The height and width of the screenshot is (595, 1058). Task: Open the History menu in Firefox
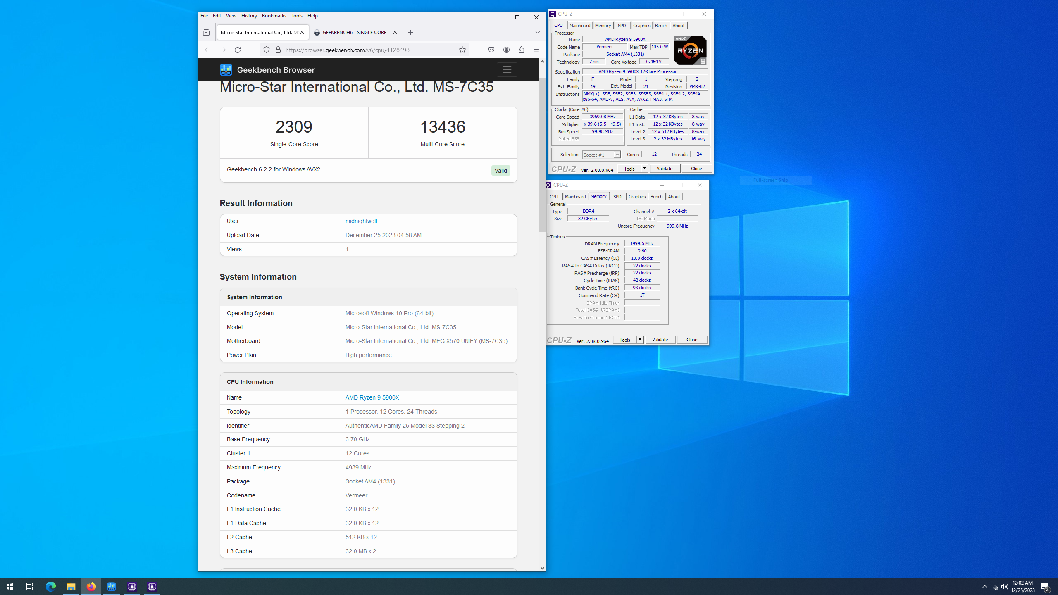click(249, 16)
